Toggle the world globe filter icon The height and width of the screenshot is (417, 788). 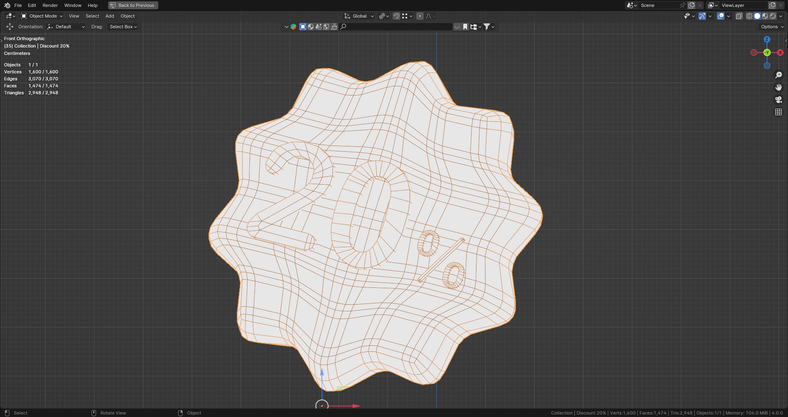(x=326, y=27)
